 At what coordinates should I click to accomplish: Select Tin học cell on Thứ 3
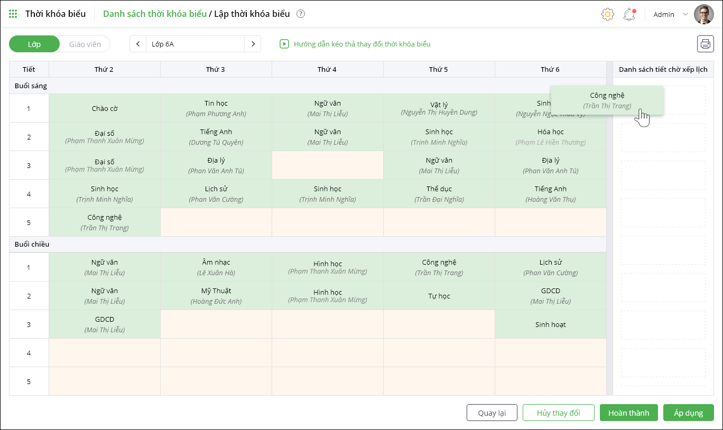tap(216, 108)
